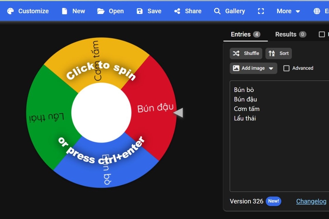Image resolution: width=329 pixels, height=219 pixels.
Task: Select Save in the top bar
Action: pyautogui.click(x=149, y=11)
